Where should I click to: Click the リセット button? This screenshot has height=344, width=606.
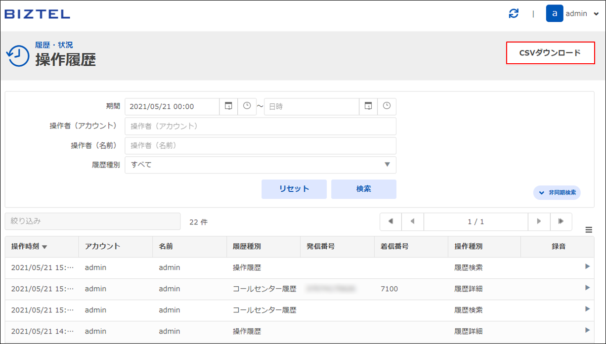click(294, 189)
